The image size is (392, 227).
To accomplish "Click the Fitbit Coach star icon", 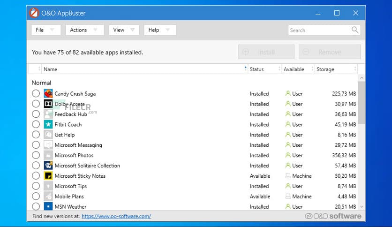I will [x=48, y=124].
